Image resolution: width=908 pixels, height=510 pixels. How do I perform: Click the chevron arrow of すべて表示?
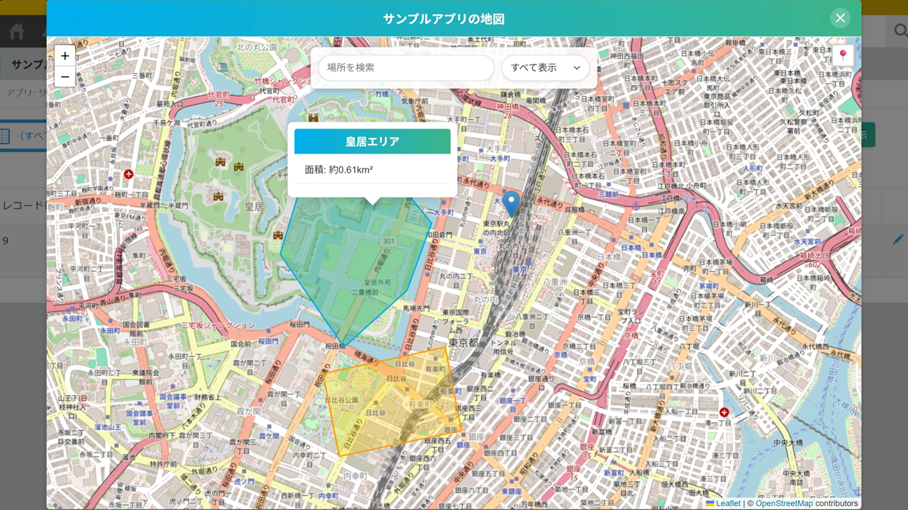(577, 68)
